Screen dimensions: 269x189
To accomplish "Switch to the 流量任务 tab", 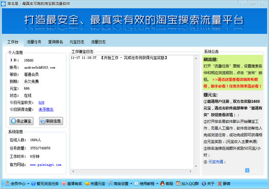I will (x=34, y=42).
